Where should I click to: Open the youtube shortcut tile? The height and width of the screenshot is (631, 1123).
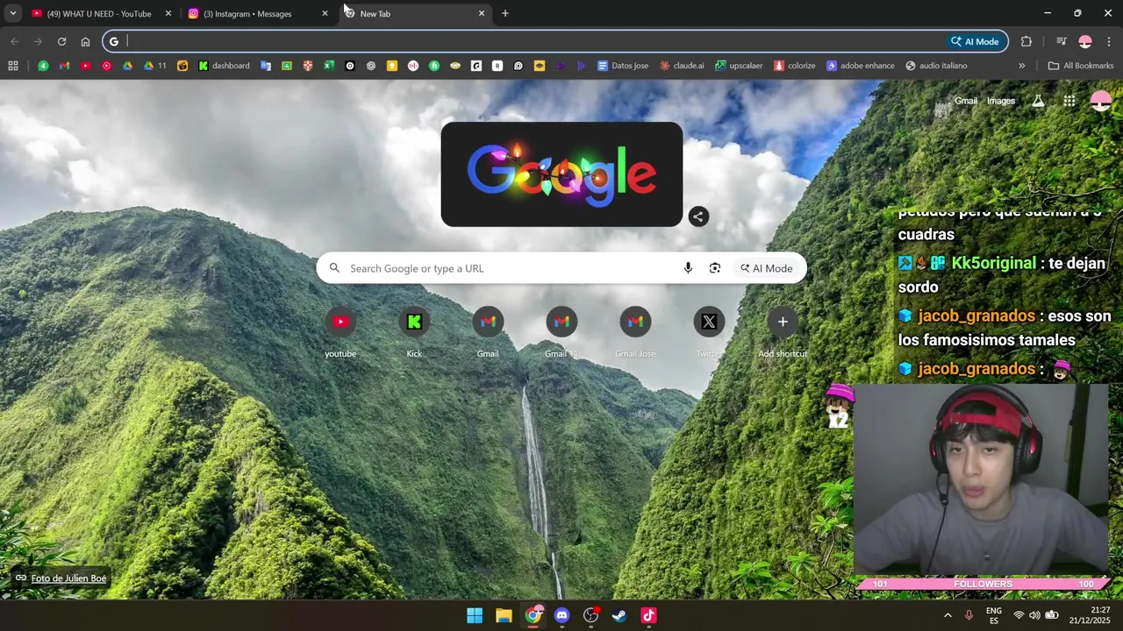pos(340,333)
